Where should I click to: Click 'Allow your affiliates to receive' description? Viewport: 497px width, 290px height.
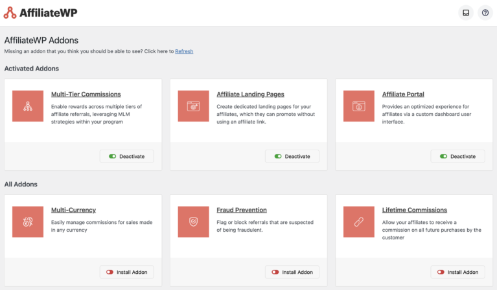(432, 230)
